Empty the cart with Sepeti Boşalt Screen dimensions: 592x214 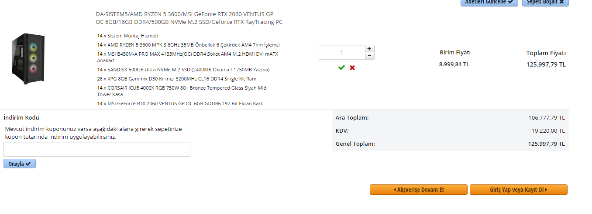(x=545, y=2)
